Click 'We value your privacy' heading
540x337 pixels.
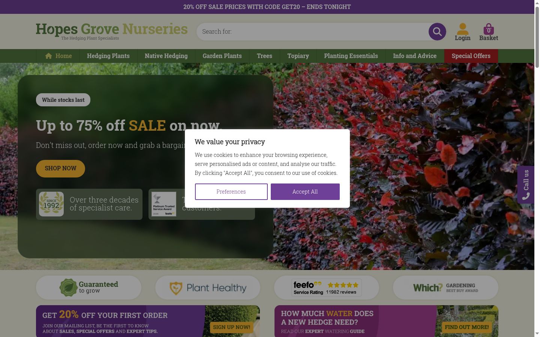[230, 142]
